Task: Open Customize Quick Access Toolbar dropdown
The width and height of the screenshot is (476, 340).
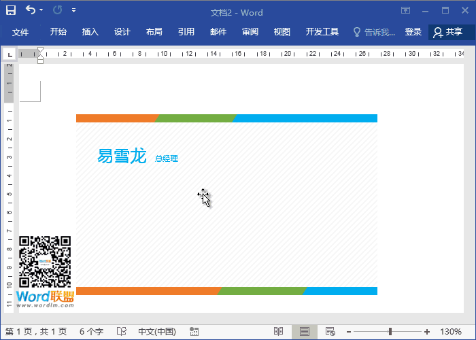Action: coord(73,10)
